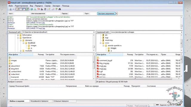
Task: Select li.gif icon in remote list
Action: pos(98,72)
